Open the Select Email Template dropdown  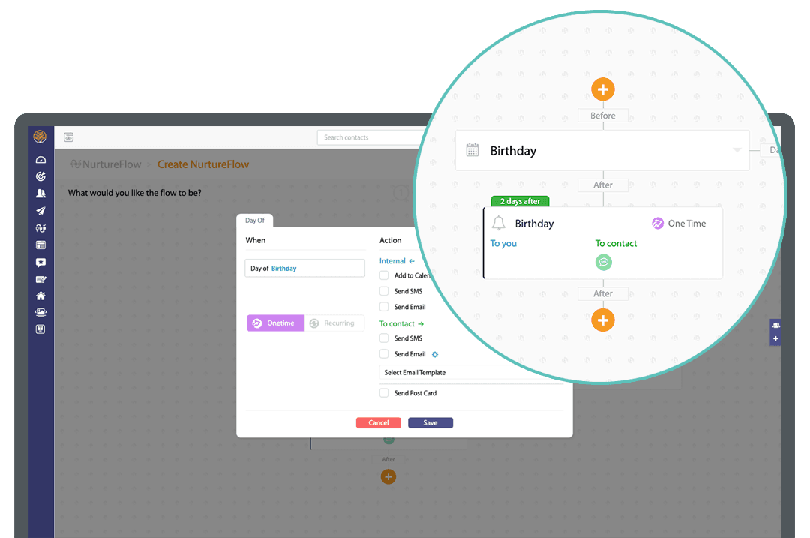pyautogui.click(x=471, y=373)
